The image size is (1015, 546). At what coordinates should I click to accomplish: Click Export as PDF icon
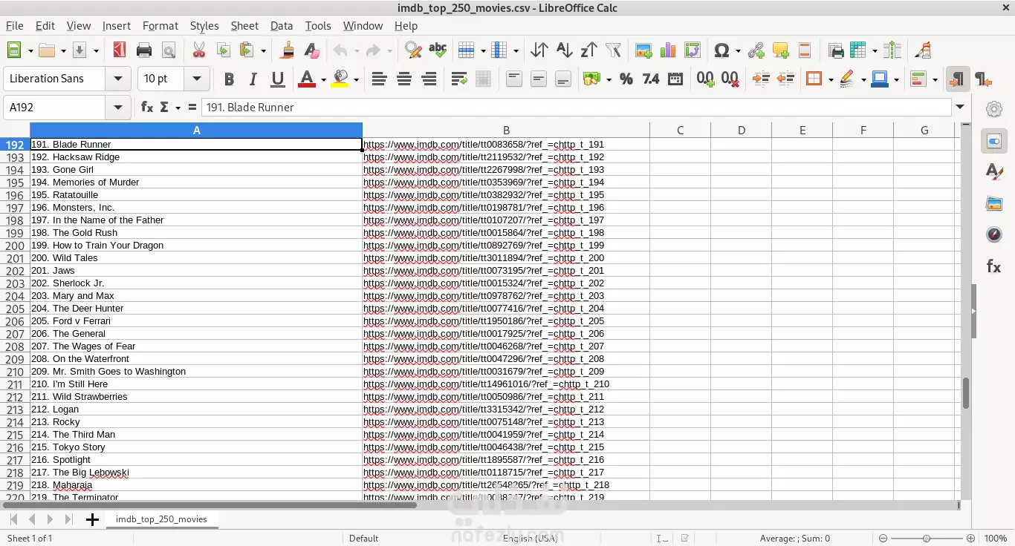(119, 50)
